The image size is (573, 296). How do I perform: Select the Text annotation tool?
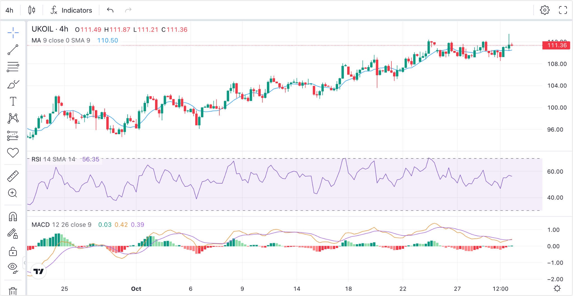pyautogui.click(x=13, y=101)
